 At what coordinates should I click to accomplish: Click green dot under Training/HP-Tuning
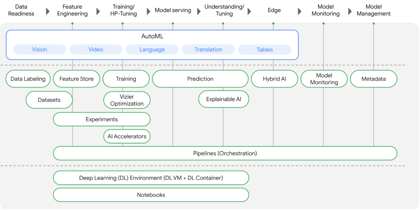(123, 23)
